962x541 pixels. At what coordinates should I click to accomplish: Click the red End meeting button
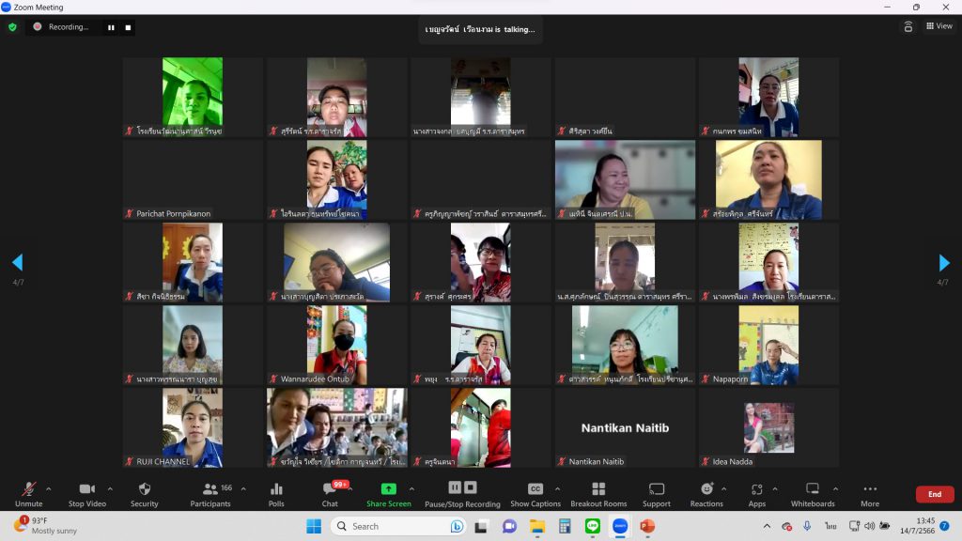tap(934, 494)
